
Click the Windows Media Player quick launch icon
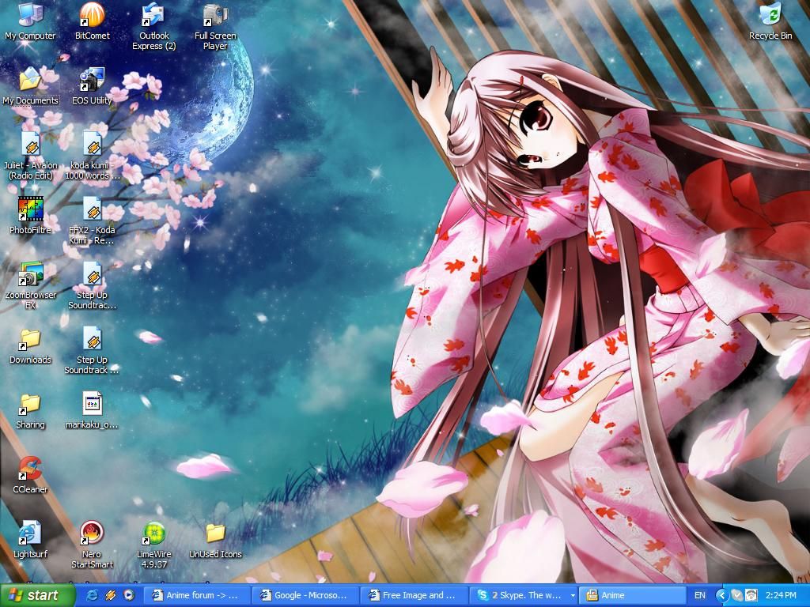coord(129,595)
